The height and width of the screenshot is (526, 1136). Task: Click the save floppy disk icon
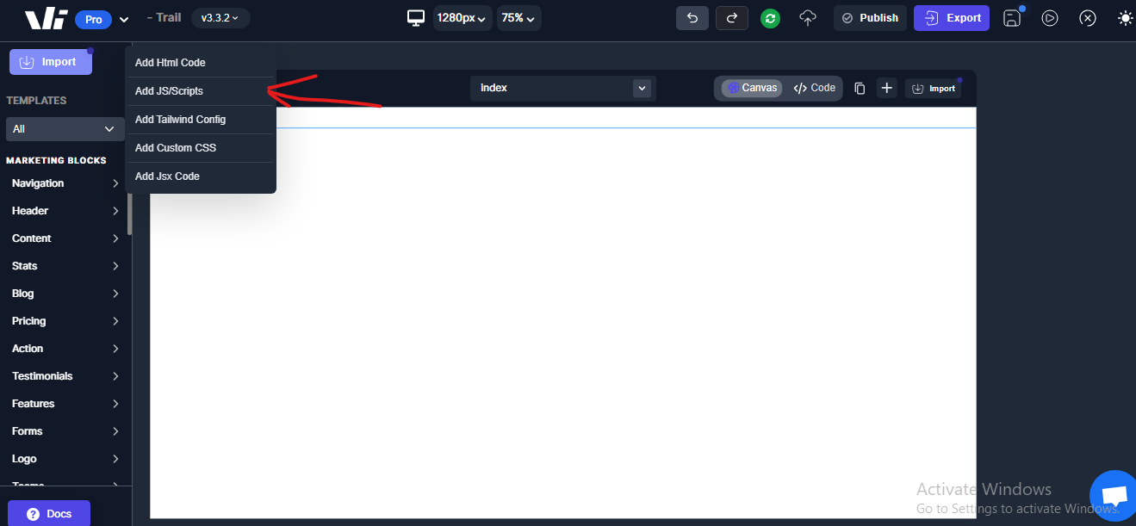coord(1013,18)
